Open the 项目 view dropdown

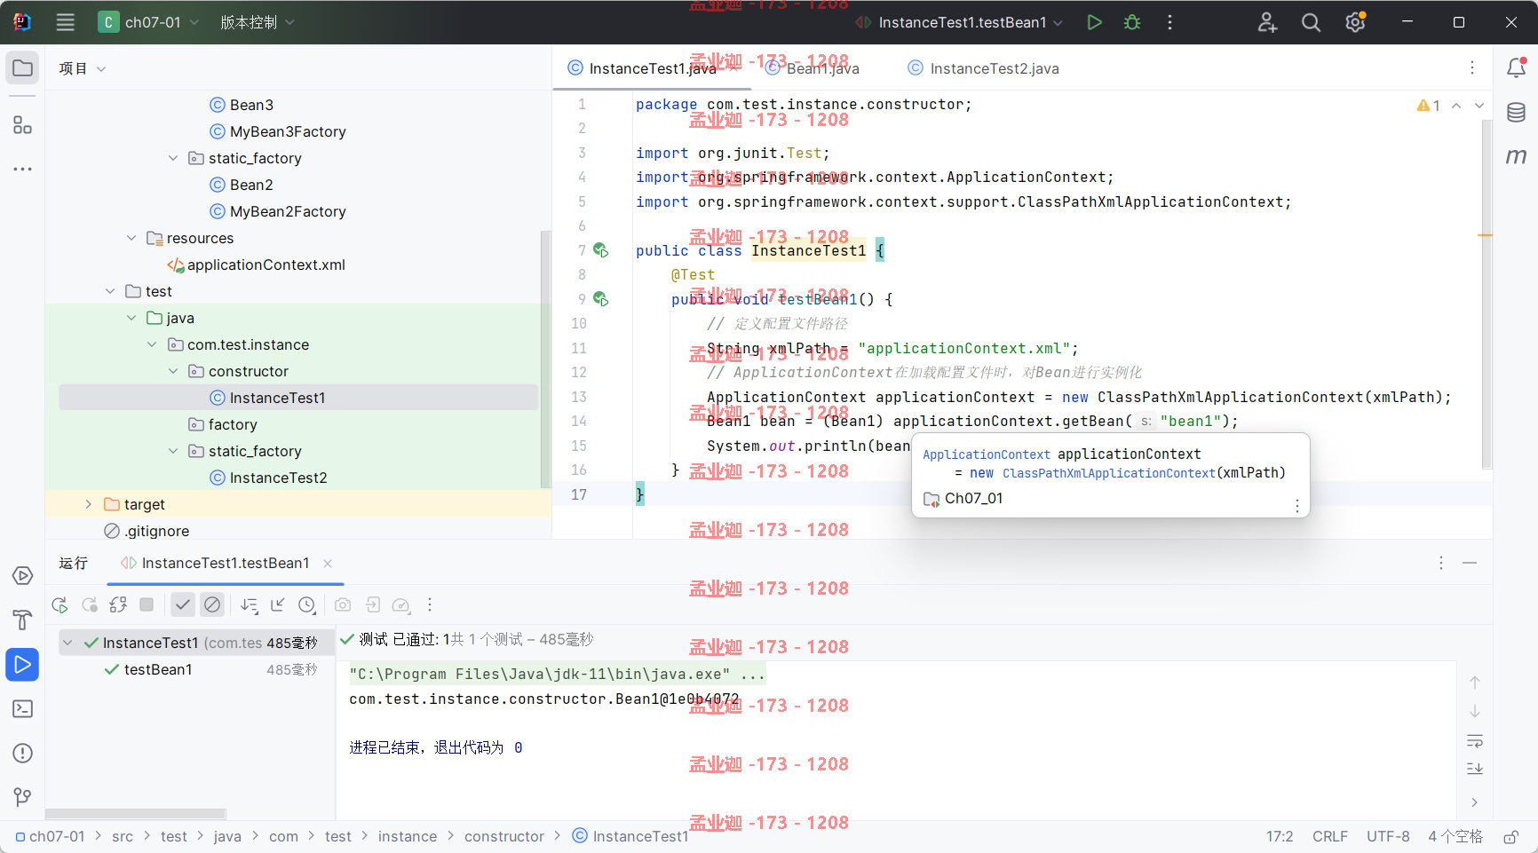pos(83,68)
